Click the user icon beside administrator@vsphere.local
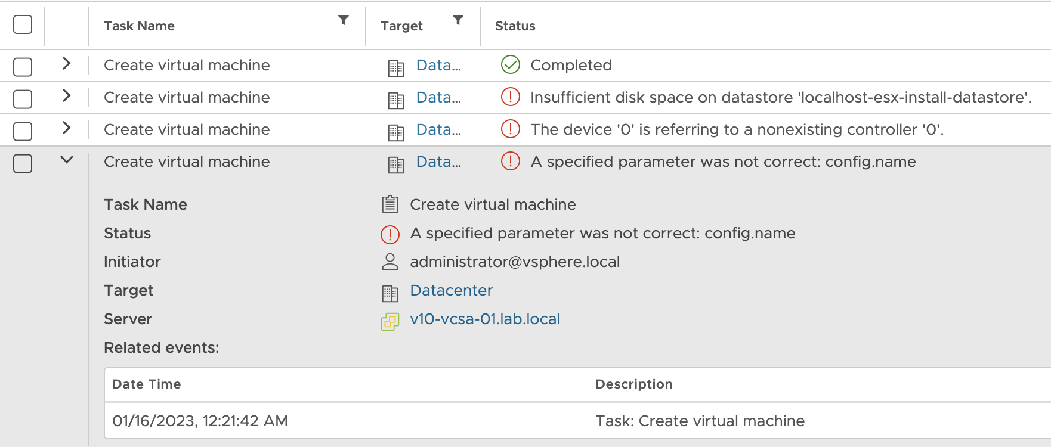This screenshot has width=1051, height=447. tap(390, 262)
